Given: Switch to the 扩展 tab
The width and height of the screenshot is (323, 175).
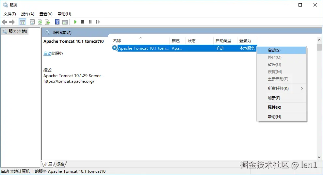Looking at the screenshot, I should click(x=48, y=164).
